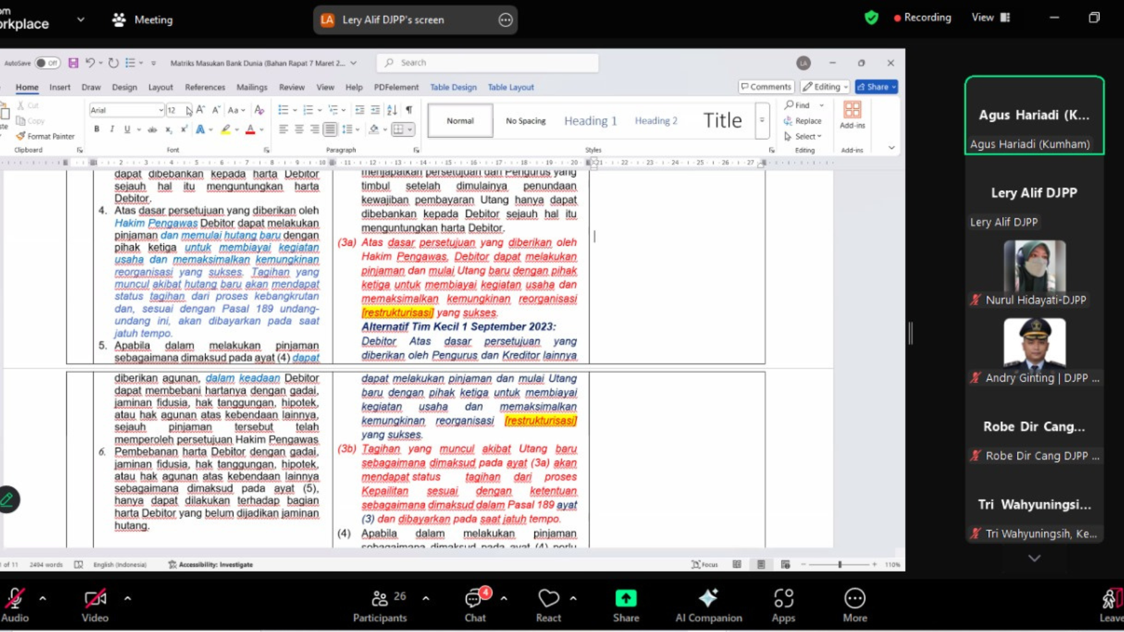Adjust the zoom slider in status bar
Screen dimensions: 1124x632
point(839,565)
